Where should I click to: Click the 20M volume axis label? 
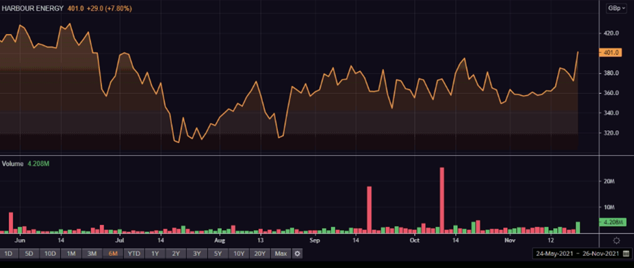coord(609,182)
